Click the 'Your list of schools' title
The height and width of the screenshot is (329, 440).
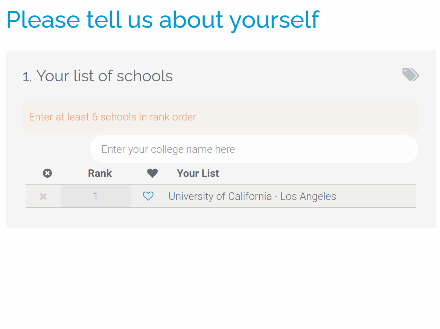pos(97,76)
